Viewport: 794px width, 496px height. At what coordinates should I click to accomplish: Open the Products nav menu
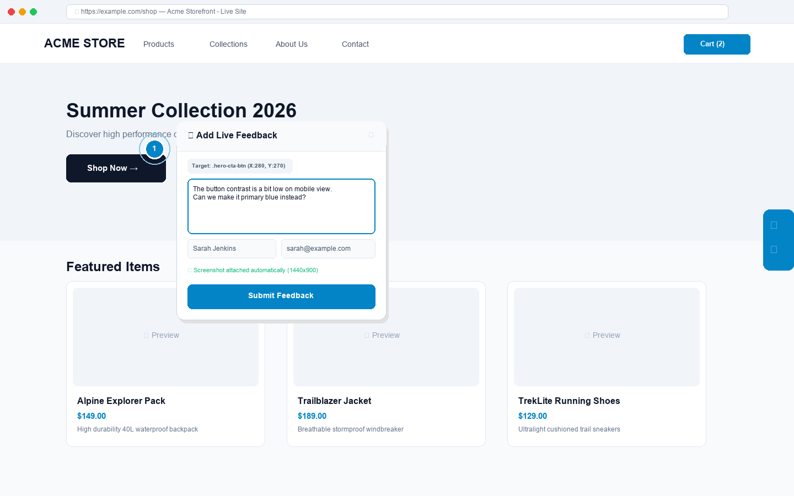[x=159, y=44]
